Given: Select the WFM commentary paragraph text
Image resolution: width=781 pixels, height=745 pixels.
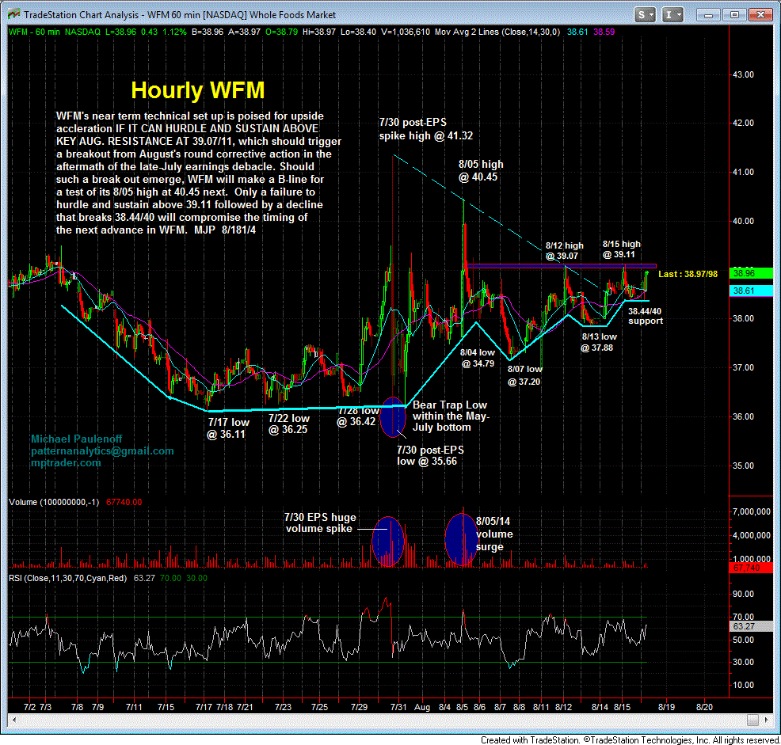Looking at the screenshot, I should 198,173.
